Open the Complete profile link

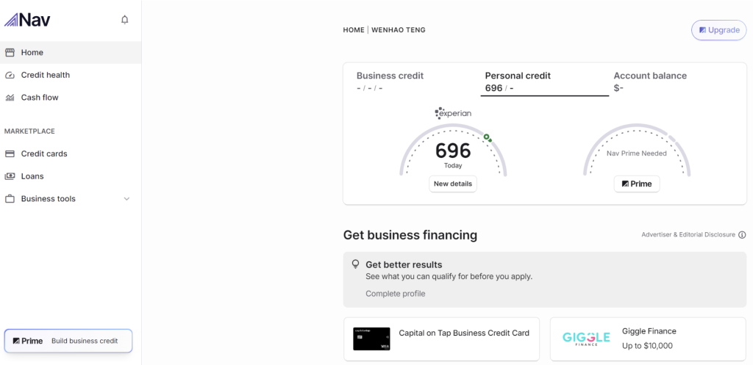[x=395, y=294]
